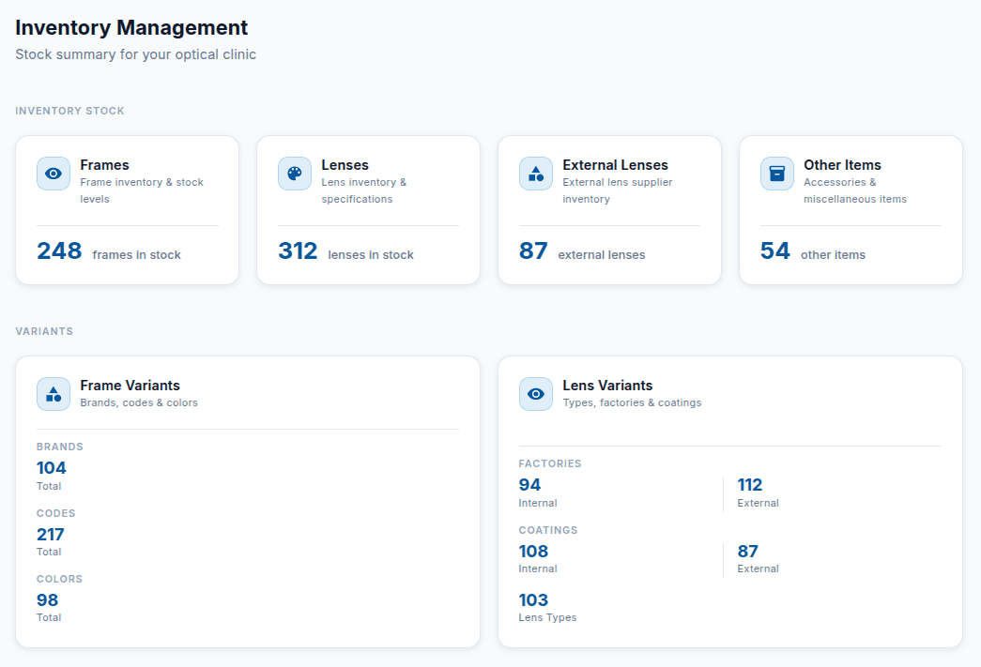Click 'Lens inventory & specifications' description

click(364, 190)
